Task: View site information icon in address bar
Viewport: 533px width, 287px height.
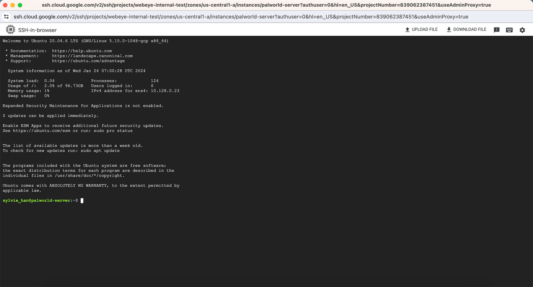Action: [6, 17]
